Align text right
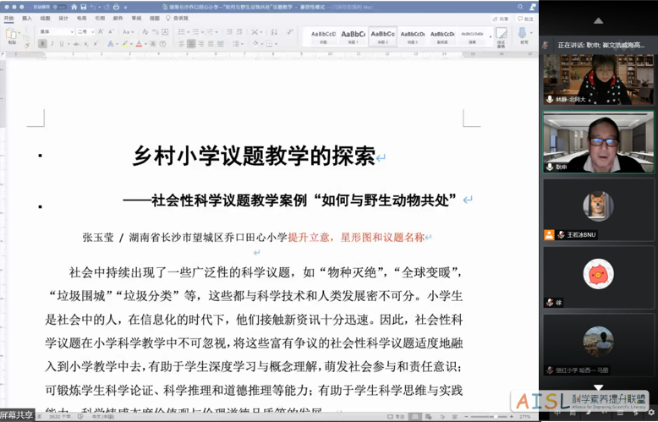658x422 pixels. click(x=201, y=44)
